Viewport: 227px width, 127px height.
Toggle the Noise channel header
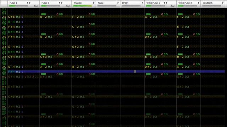[x=101, y=3]
